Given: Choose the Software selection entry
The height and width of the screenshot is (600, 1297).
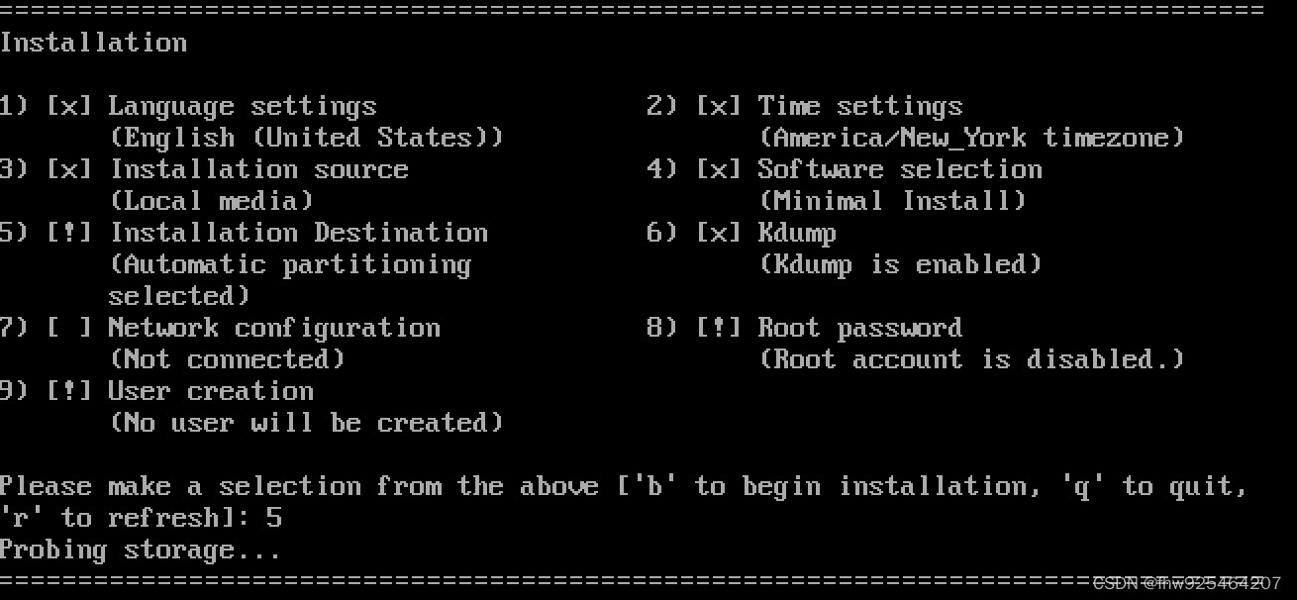Looking at the screenshot, I should (900, 169).
